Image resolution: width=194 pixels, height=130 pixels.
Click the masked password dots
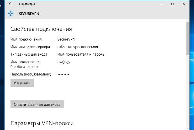click(63, 74)
